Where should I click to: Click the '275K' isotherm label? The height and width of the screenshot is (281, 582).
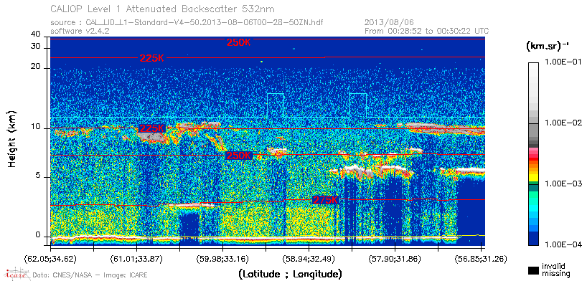pyautogui.click(x=326, y=200)
